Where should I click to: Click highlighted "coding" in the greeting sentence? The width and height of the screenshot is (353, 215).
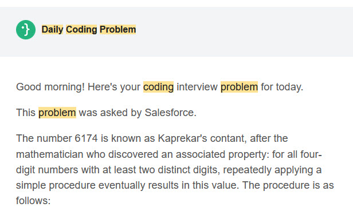point(159,87)
